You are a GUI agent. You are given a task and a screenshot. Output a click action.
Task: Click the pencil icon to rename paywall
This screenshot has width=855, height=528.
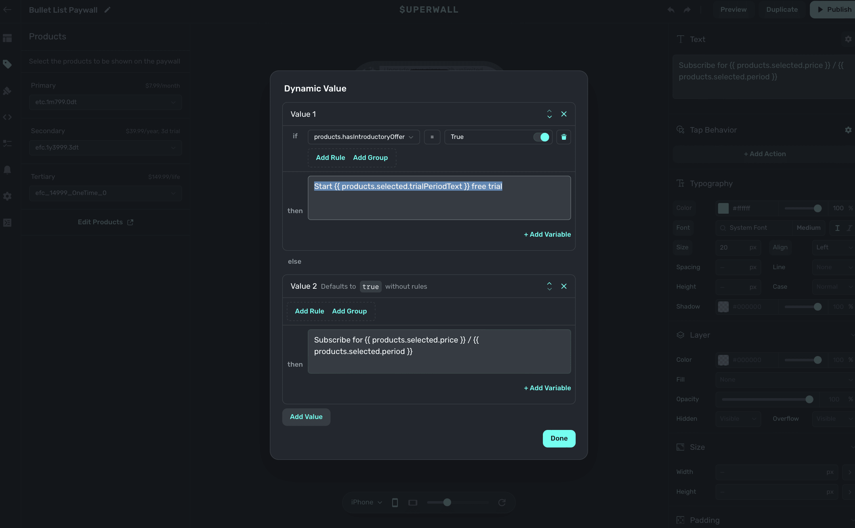click(107, 10)
